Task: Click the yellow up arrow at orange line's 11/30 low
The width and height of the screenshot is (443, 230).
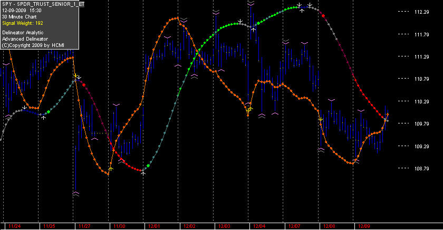Action: pyautogui.click(x=111, y=169)
